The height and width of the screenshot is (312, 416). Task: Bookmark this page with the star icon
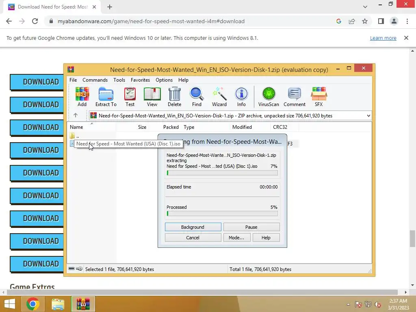(x=365, y=21)
